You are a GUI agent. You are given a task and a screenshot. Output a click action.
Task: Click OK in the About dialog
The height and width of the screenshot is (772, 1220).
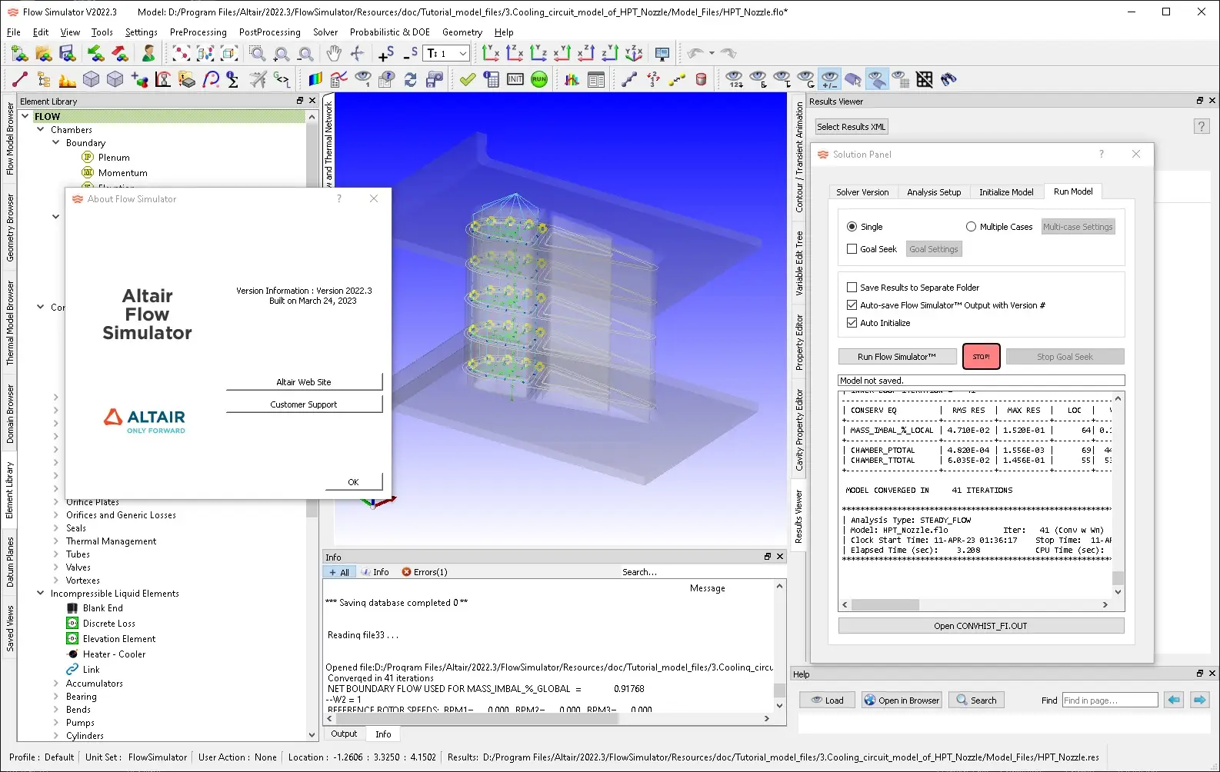click(353, 482)
